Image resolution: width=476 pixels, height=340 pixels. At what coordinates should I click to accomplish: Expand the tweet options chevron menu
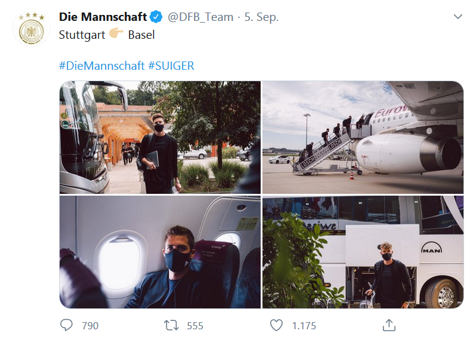458,17
